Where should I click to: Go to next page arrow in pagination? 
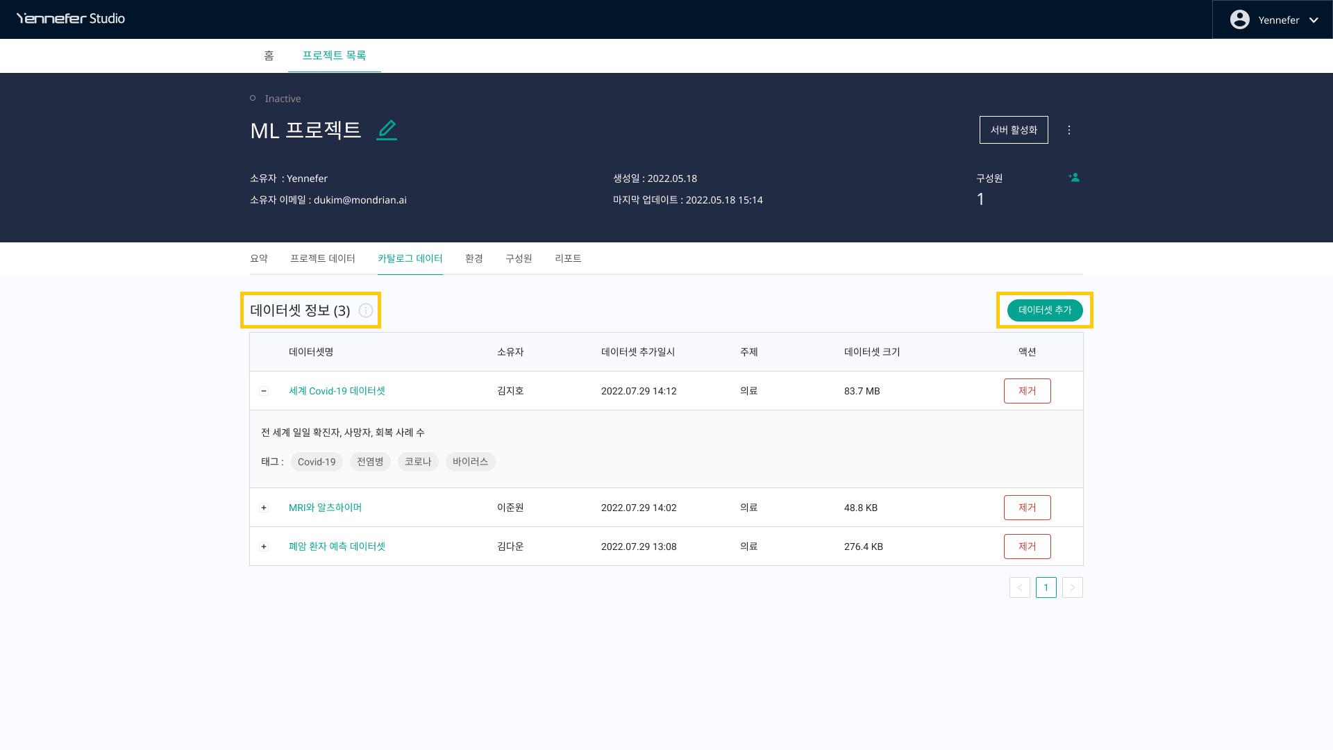1072,587
